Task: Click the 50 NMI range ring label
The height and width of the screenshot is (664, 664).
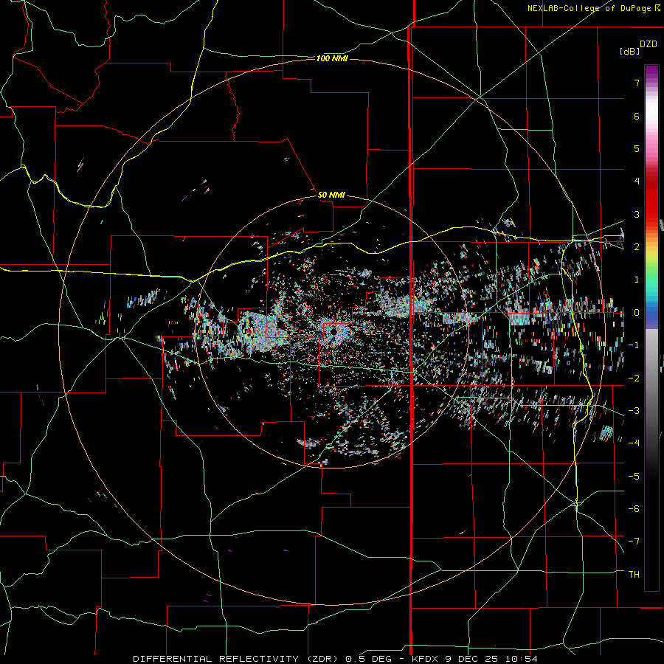Action: point(331,195)
